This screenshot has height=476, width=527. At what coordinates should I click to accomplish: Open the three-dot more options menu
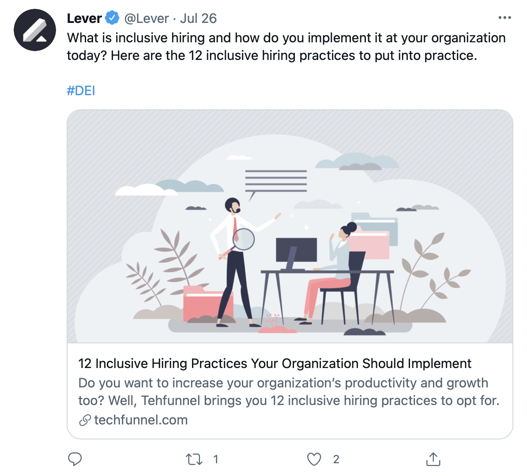click(504, 18)
